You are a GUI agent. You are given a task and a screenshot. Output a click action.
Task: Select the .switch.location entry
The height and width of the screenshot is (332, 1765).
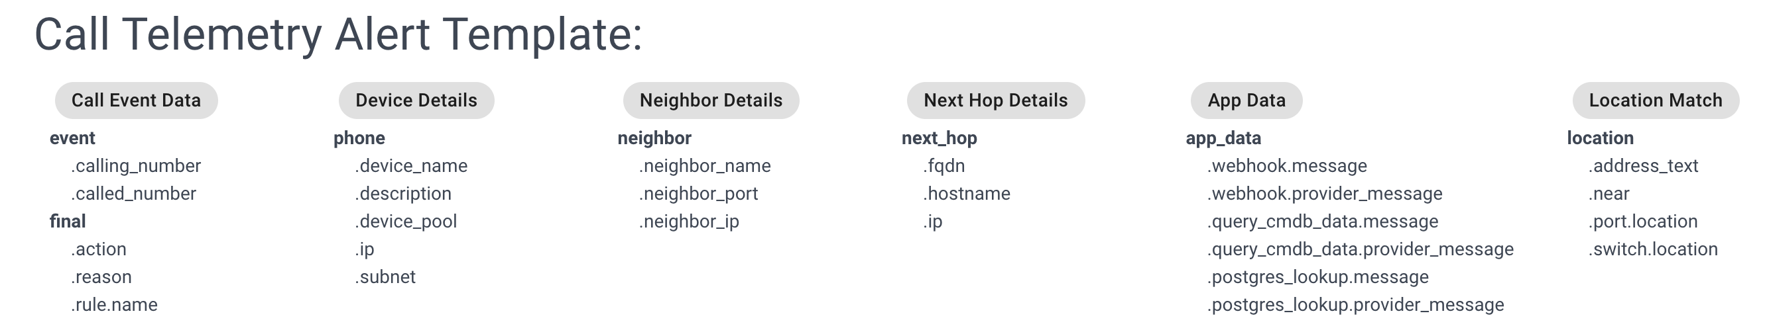(x=1653, y=249)
